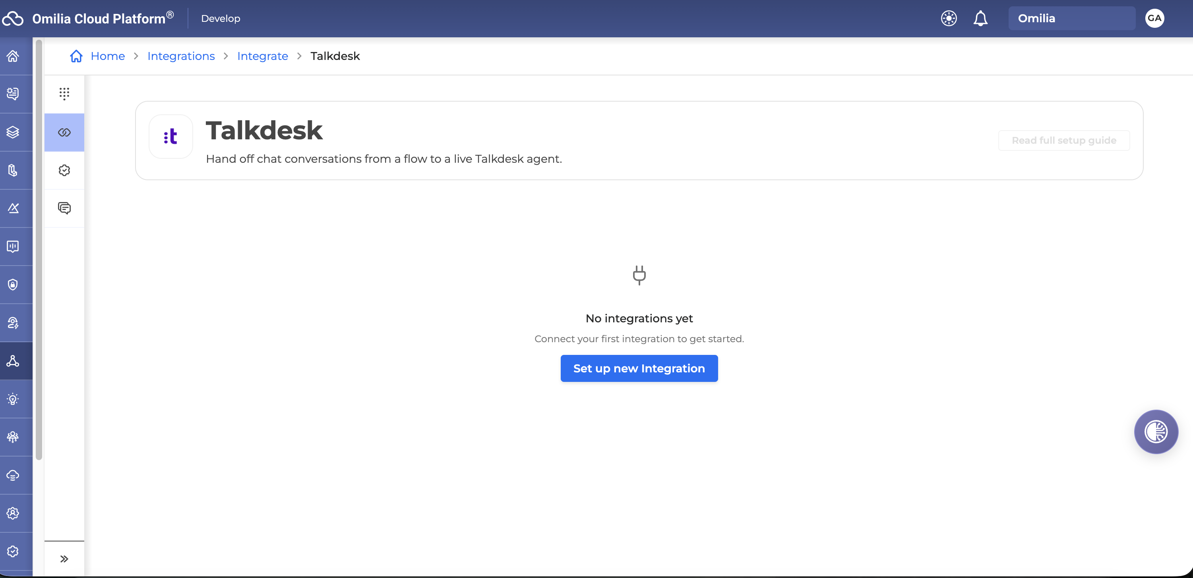
Task: Open the check badge icon in secondary panel
Action: pyautogui.click(x=64, y=170)
